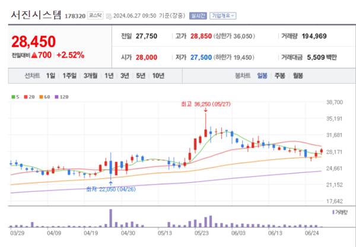This screenshot has width=356, height=247.
Task: Click the 거래량 value 194,969
Action: 314,36
